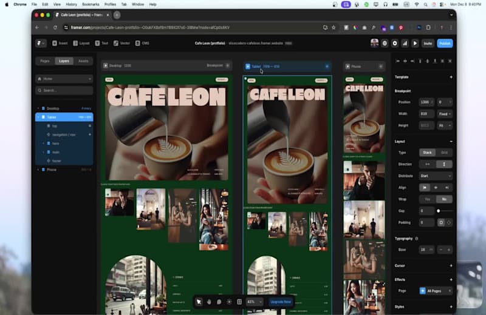Preview the Desktop breakpoint play icon

pos(105,65)
